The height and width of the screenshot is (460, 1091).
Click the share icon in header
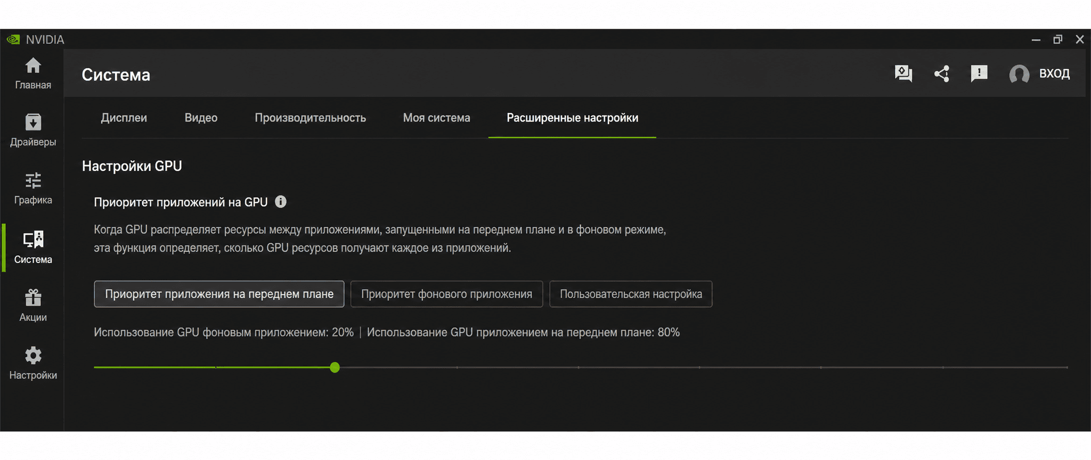click(942, 73)
